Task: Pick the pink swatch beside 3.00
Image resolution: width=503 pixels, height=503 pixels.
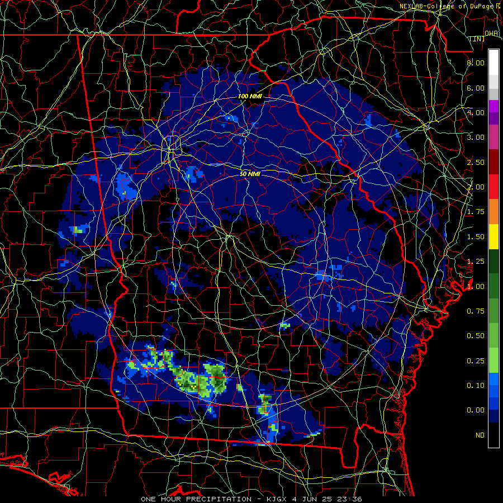Action: [493, 137]
